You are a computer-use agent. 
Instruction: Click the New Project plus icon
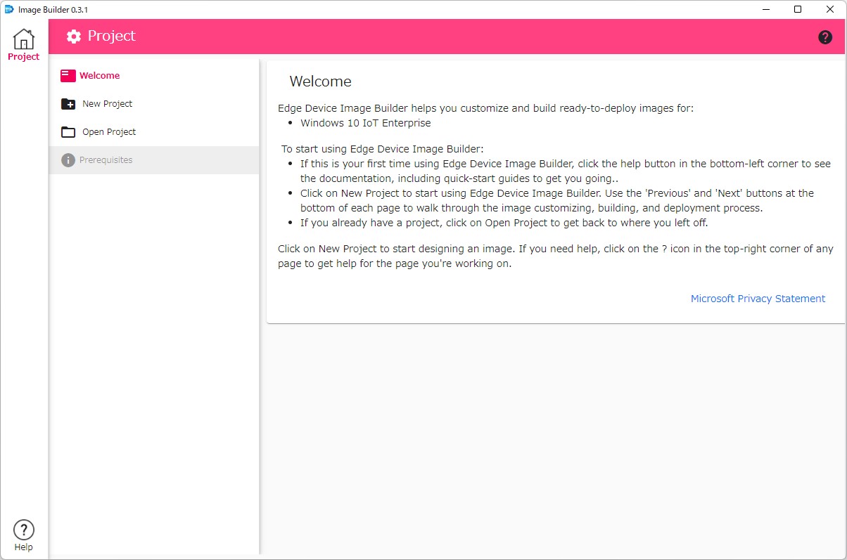tap(68, 103)
